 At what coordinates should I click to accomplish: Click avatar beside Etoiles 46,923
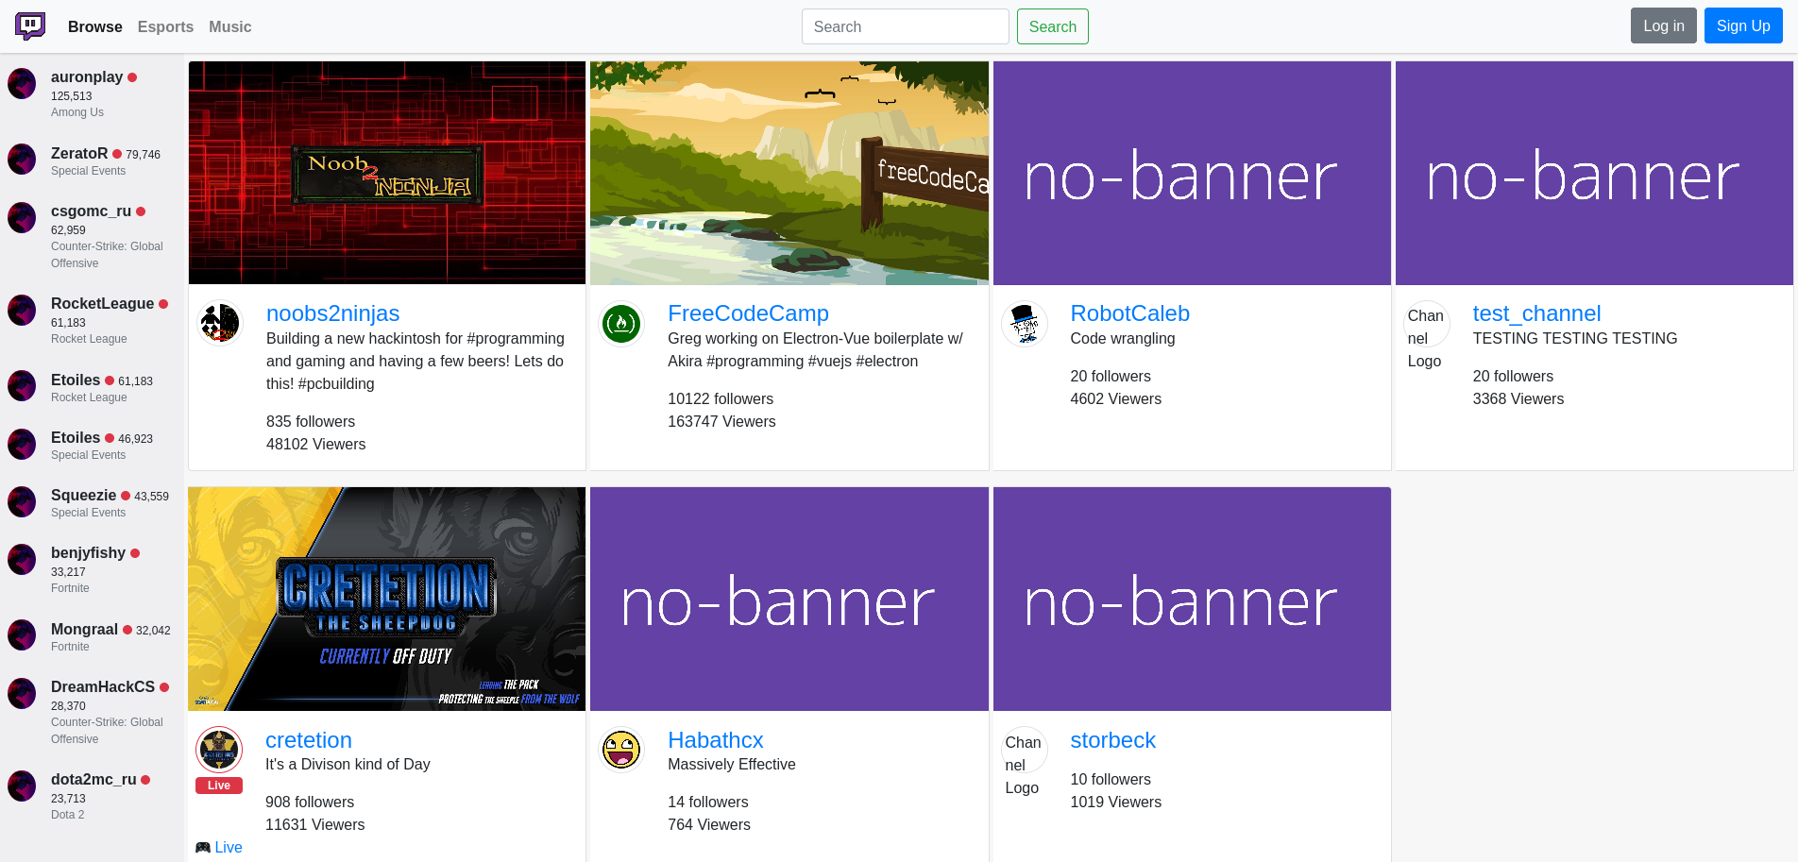[22, 444]
